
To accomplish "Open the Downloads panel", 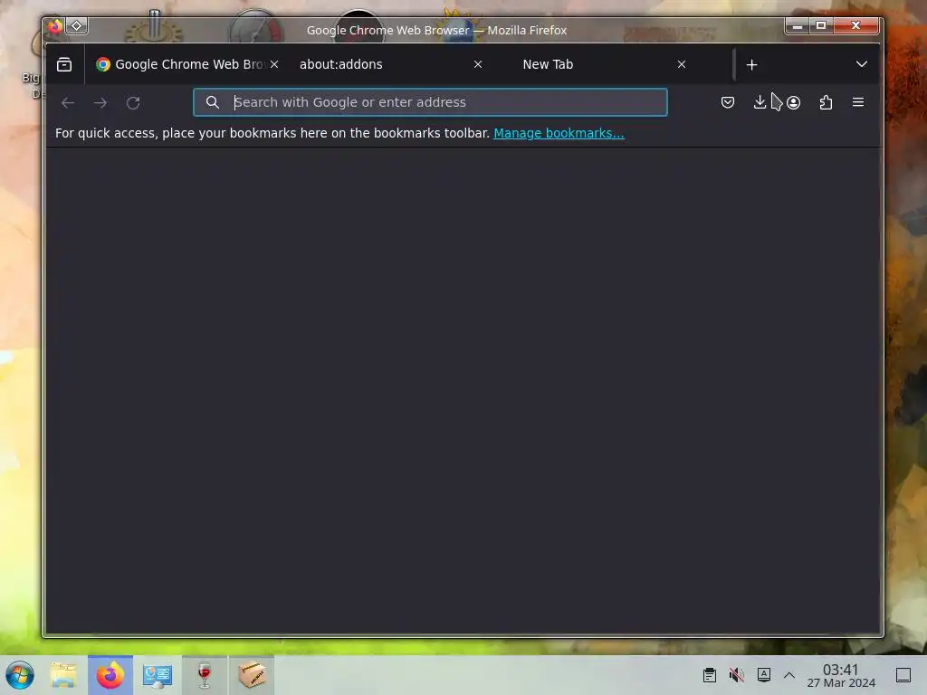I will [760, 102].
